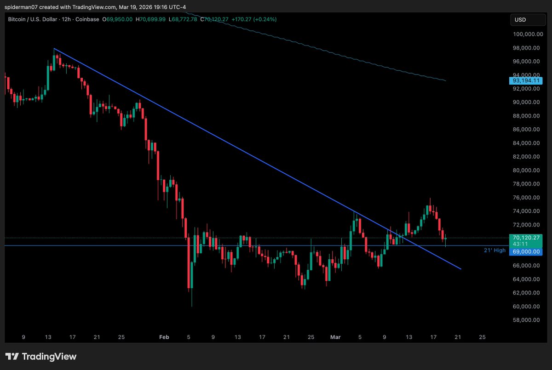Click the 62,000.00 price axis label
Image resolution: width=552 pixels, height=370 pixels.
tap(527, 293)
